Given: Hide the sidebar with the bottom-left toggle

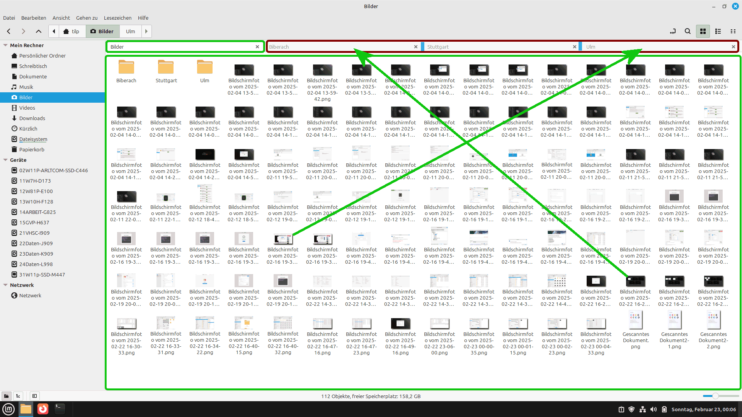Looking at the screenshot, I should pyautogui.click(x=34, y=396).
